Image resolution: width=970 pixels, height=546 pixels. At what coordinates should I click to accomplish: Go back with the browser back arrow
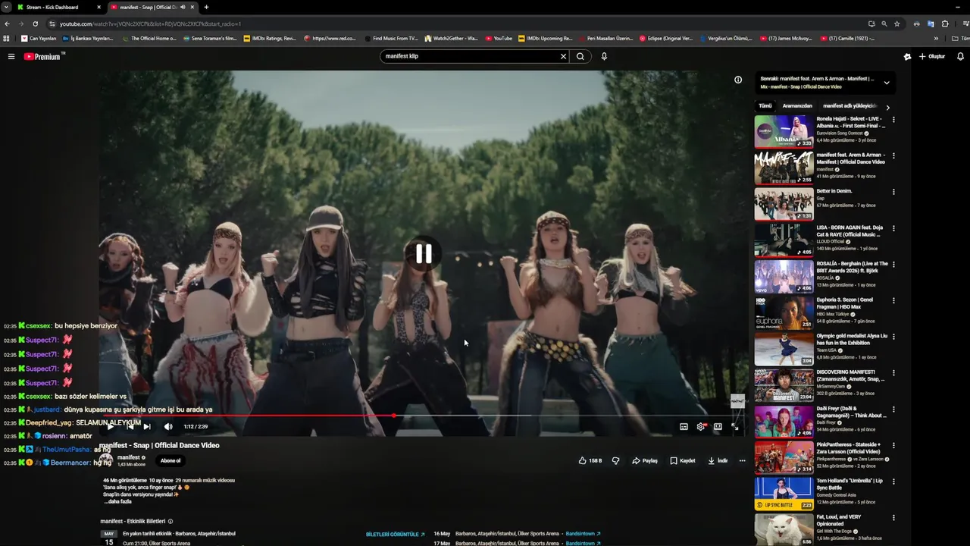[7, 24]
